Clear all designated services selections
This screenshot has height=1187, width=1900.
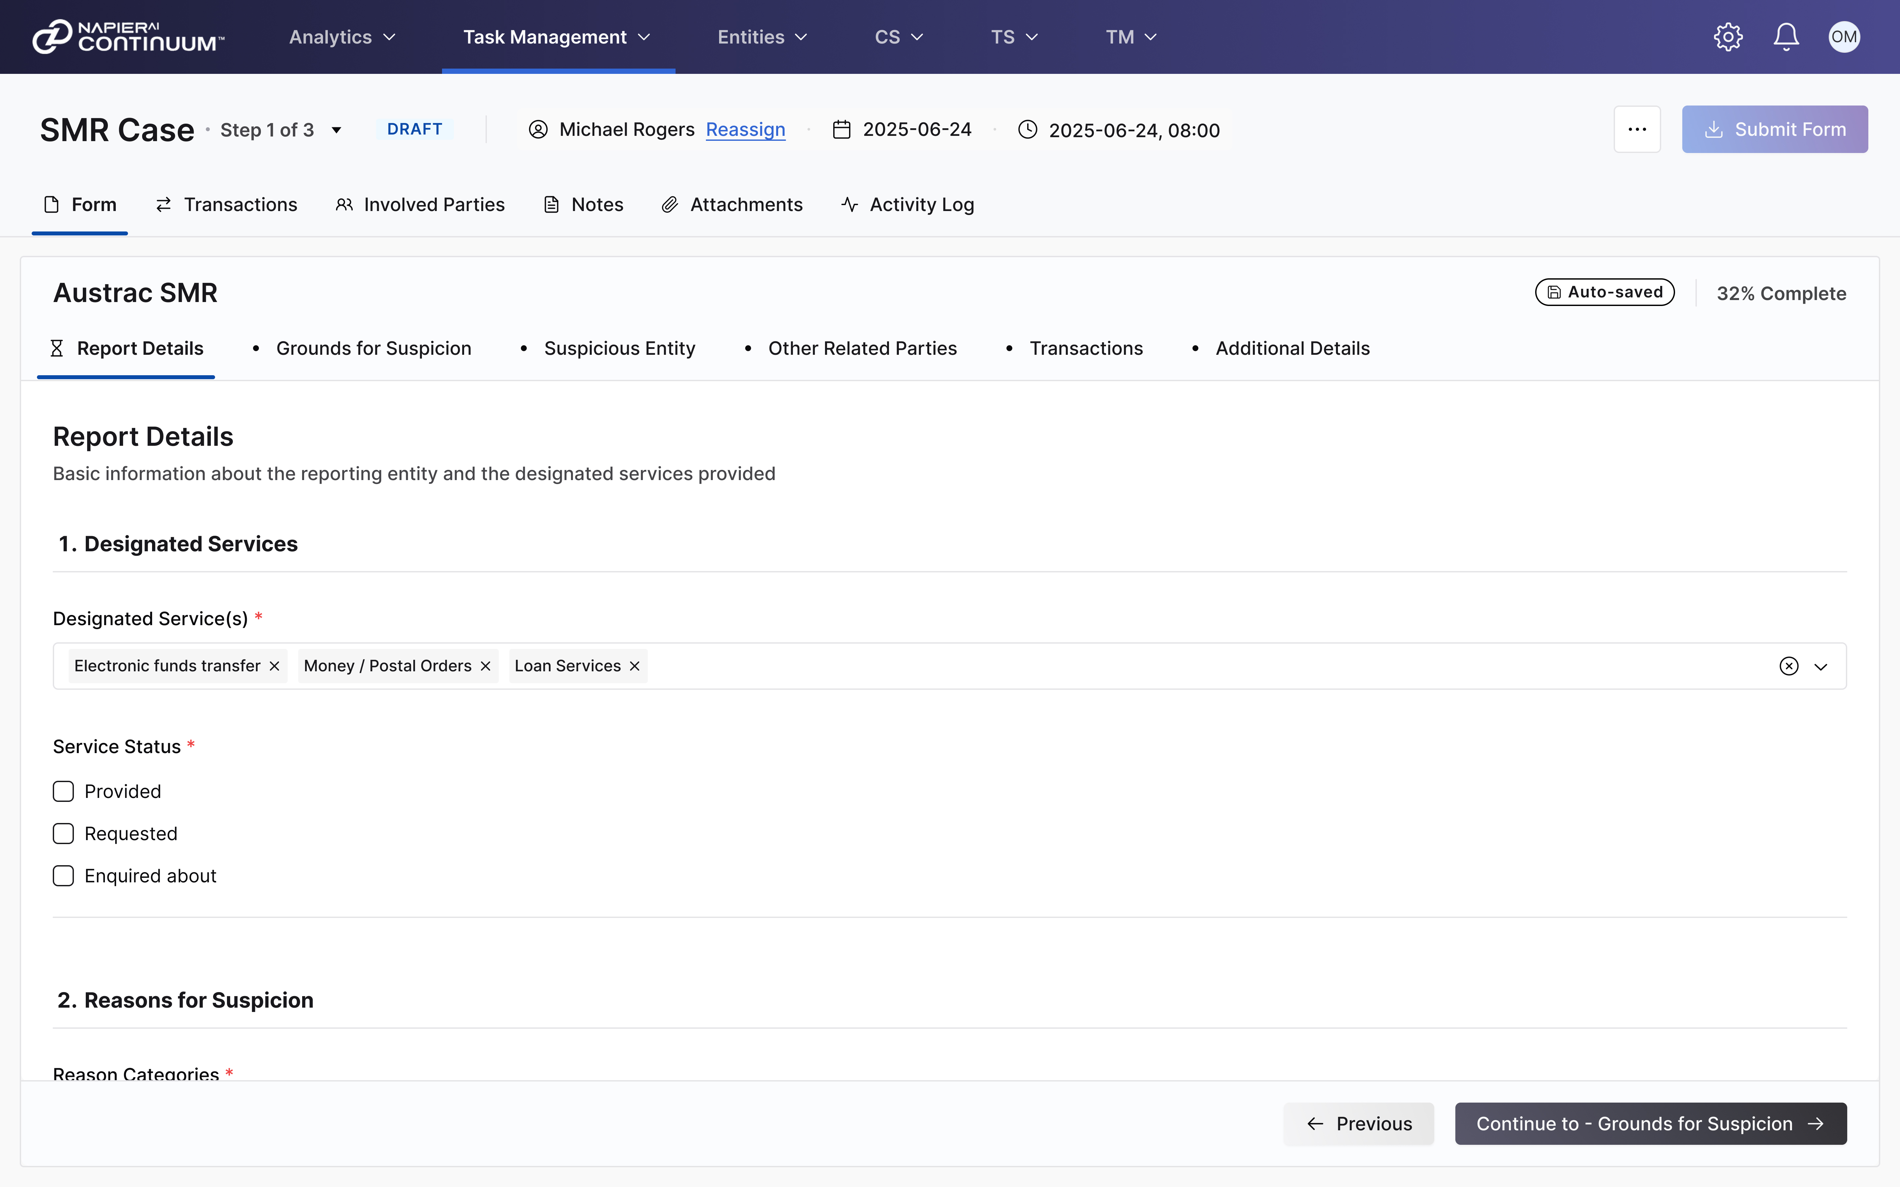(1789, 666)
